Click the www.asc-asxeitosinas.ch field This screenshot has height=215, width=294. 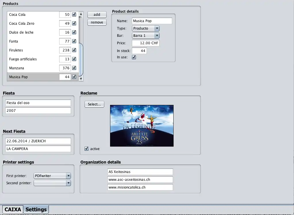click(140, 180)
